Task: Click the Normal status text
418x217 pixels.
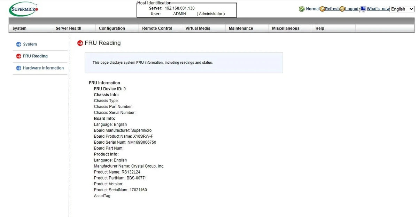Action: click(x=312, y=9)
